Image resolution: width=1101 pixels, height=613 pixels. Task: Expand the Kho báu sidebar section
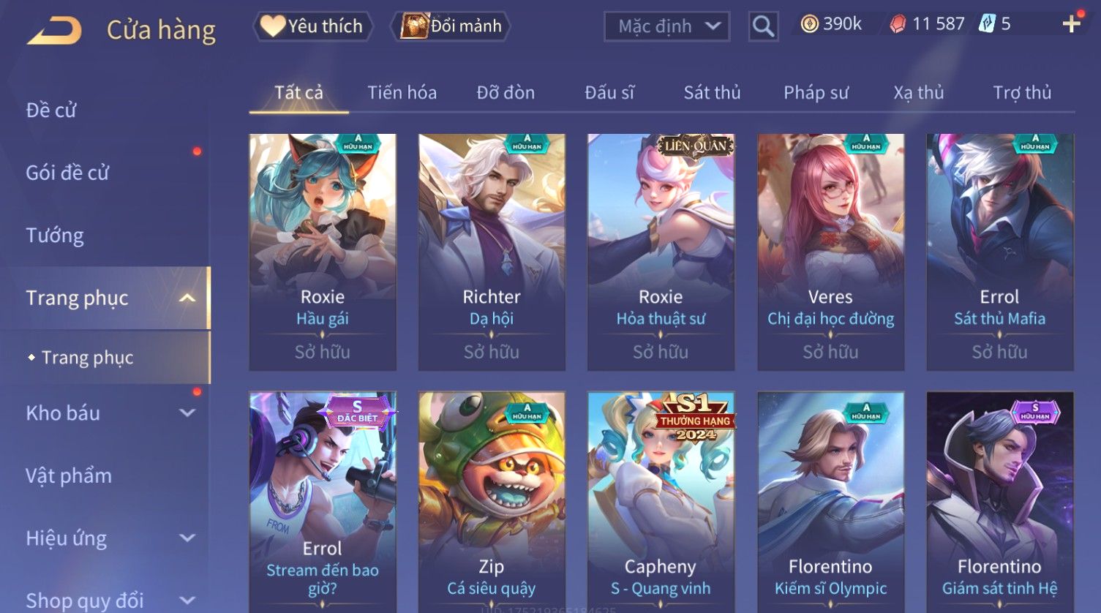187,413
